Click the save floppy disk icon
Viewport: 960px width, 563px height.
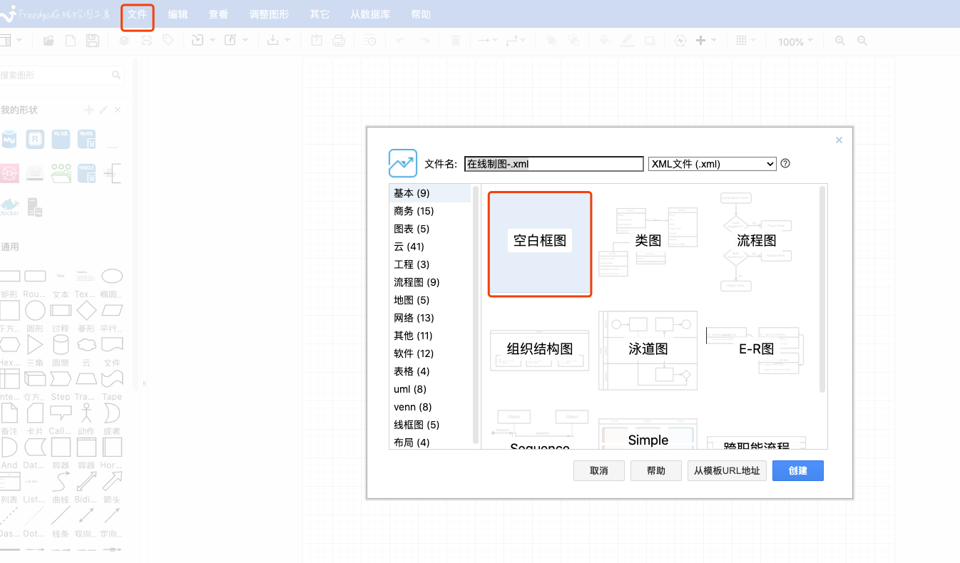tap(92, 41)
